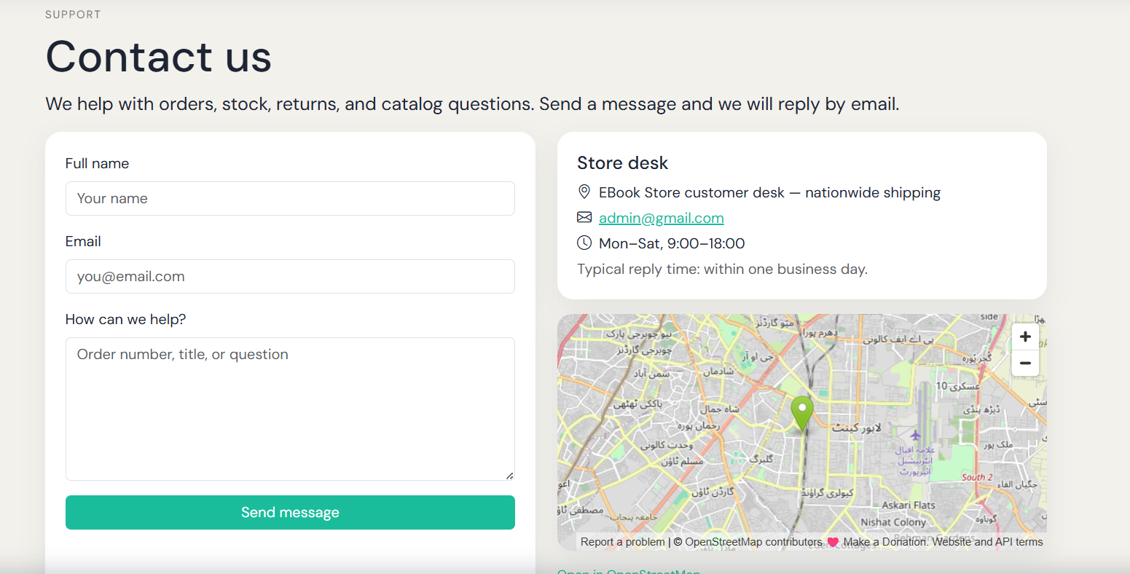
Task: Click the pink heart donation icon
Action: tap(833, 542)
